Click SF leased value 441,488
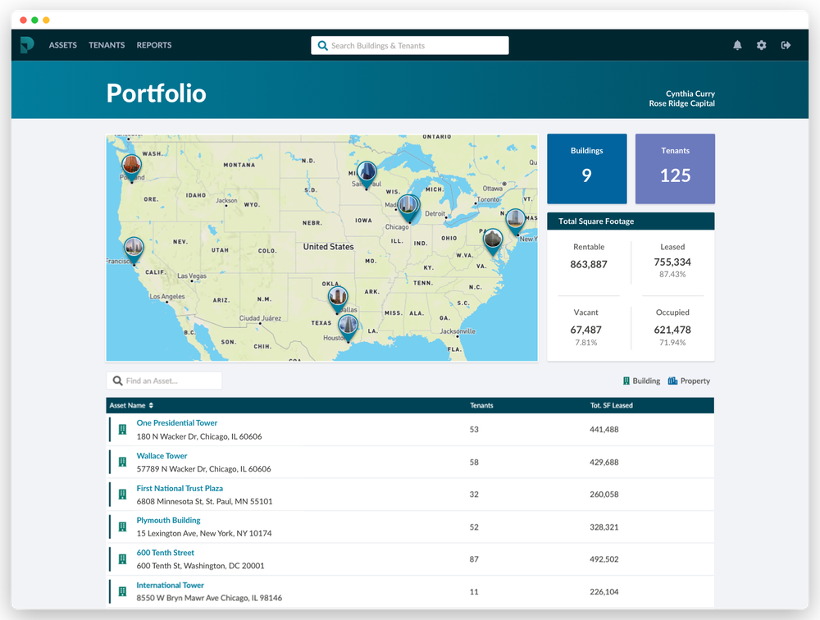Image resolution: width=820 pixels, height=620 pixels. point(604,430)
